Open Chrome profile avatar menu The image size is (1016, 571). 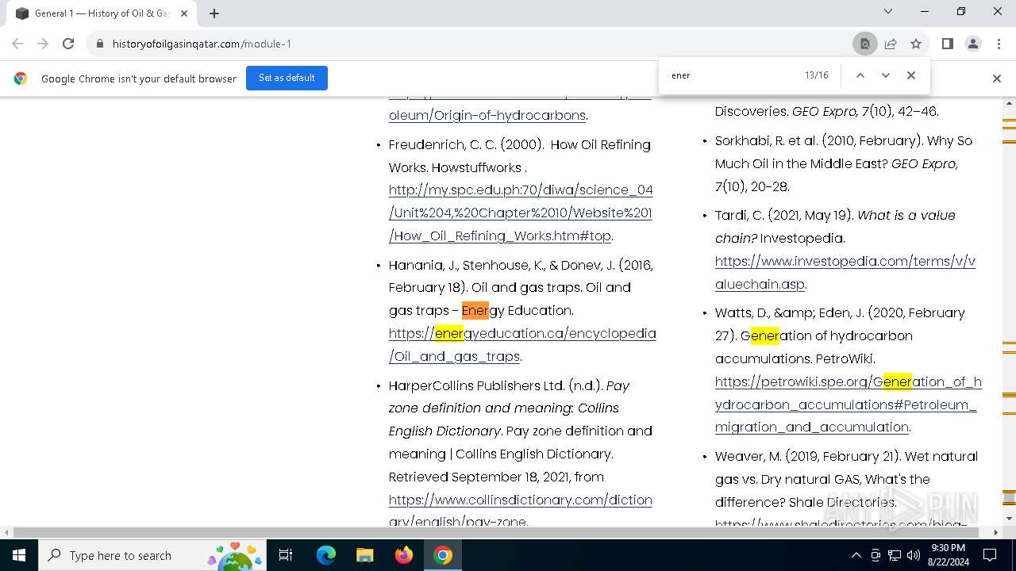pyautogui.click(x=973, y=44)
